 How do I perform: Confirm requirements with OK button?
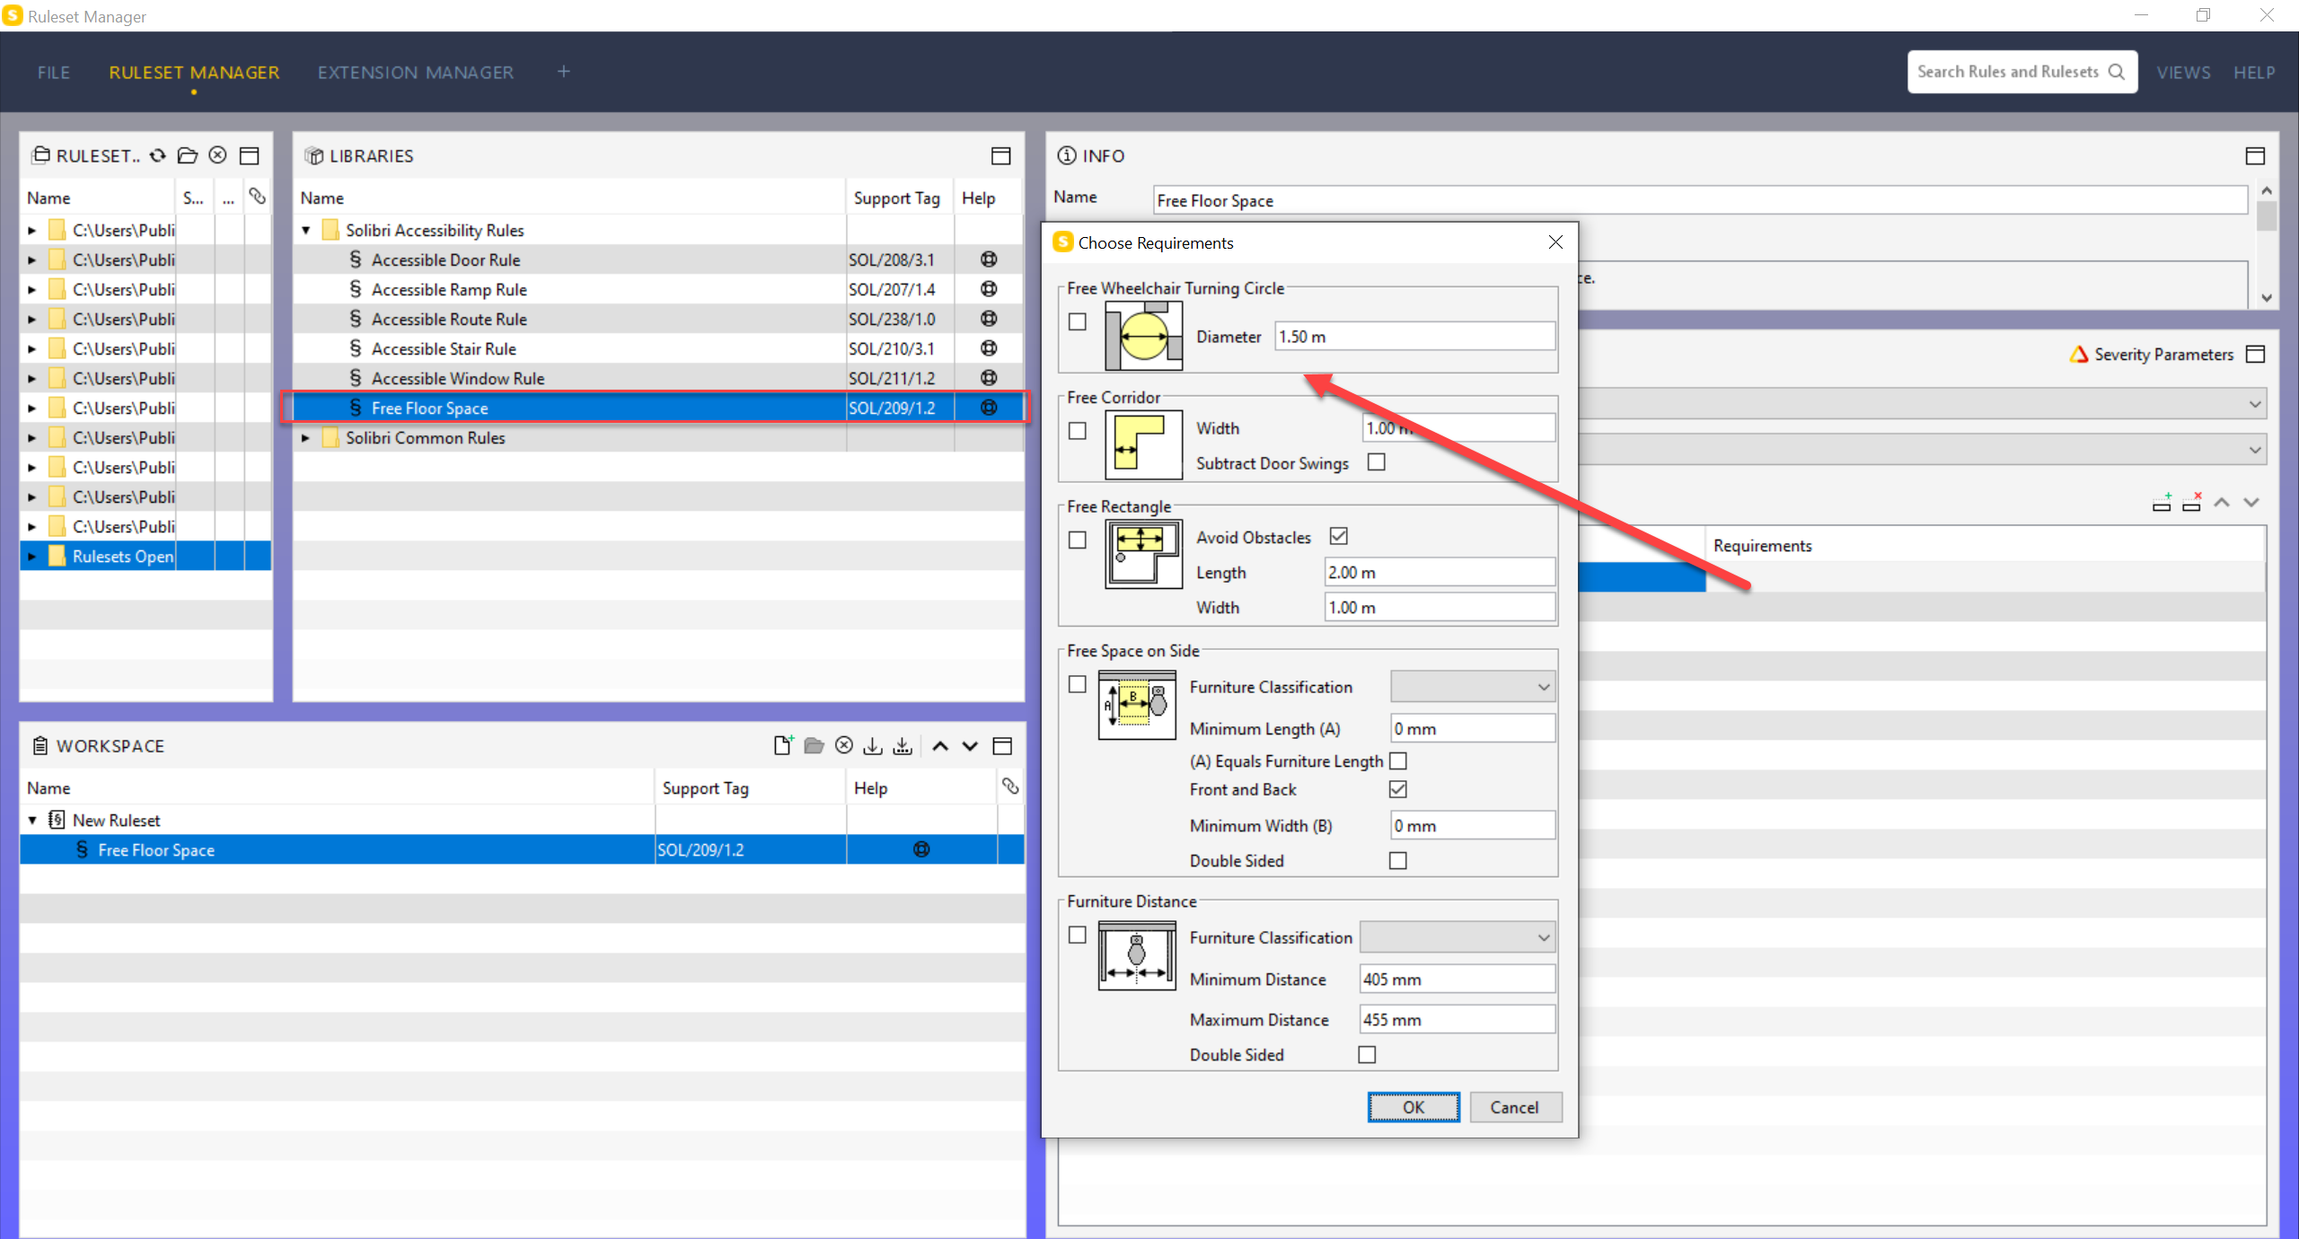point(1414,1107)
